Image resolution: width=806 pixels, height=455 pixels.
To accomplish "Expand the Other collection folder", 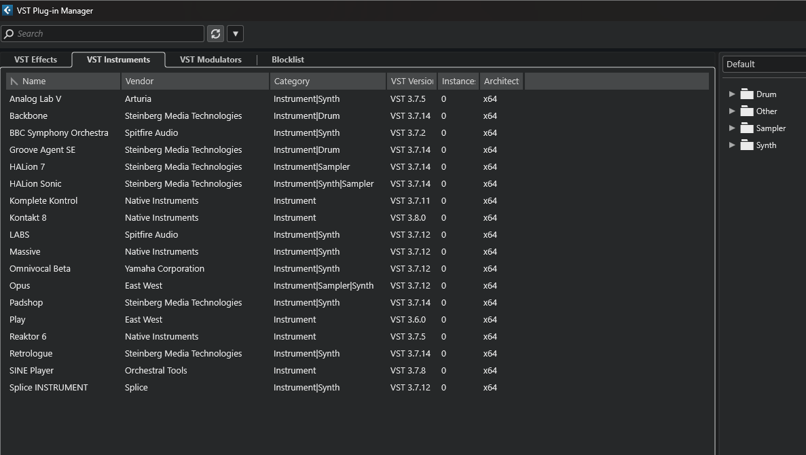I will click(x=732, y=111).
